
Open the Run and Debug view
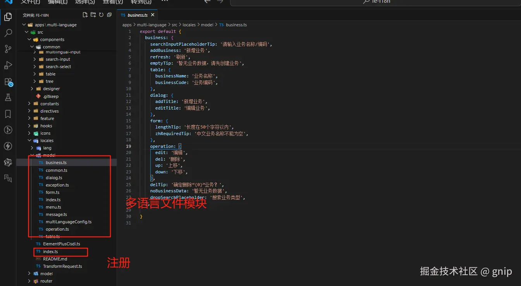[8, 65]
